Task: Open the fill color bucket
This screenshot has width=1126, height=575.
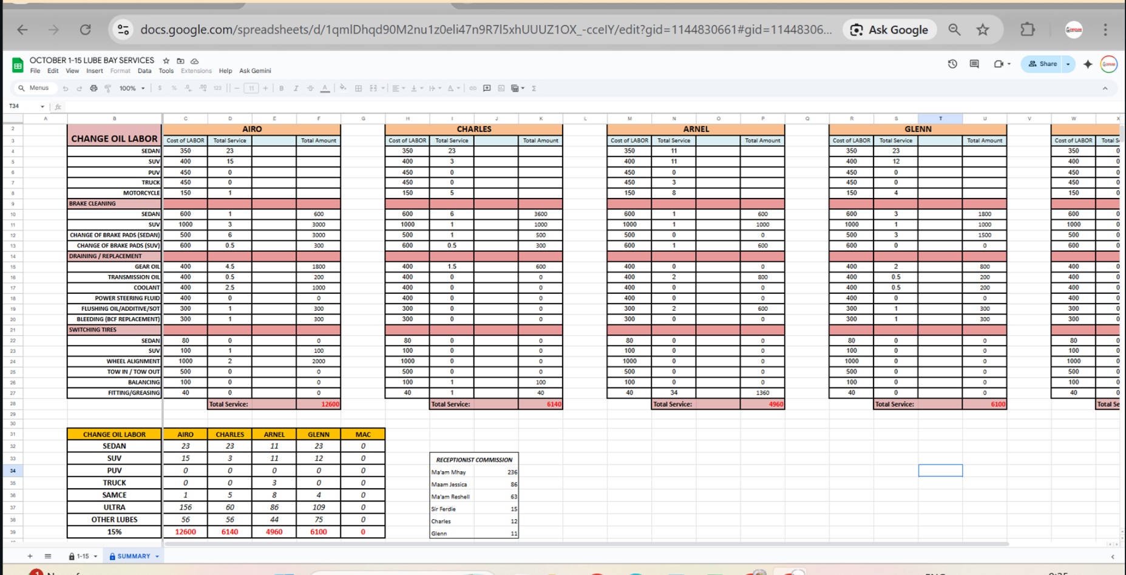Action: 343,89
